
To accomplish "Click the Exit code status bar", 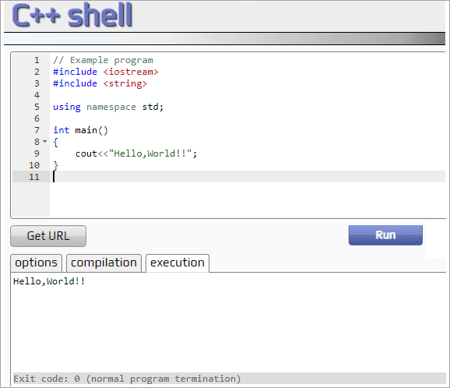I will 229,378.
